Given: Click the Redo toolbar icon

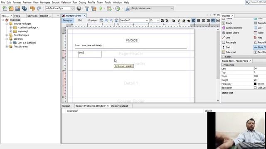Looking at the screenshot, I should coord(39,8).
